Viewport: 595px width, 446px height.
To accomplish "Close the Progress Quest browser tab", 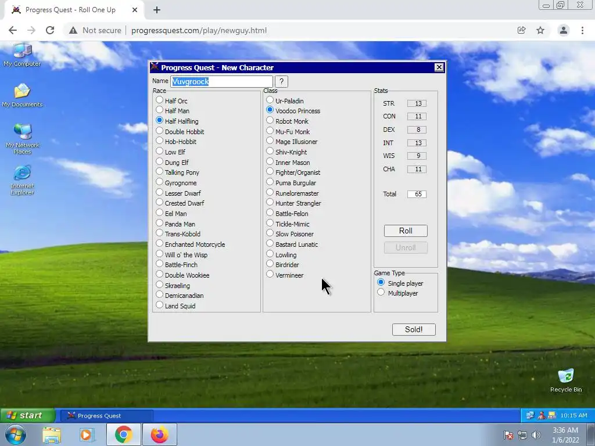I will [135, 10].
